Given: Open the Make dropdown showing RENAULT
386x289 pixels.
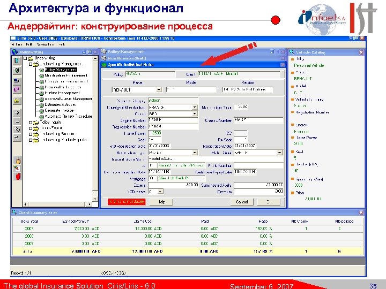Looking at the screenshot, I should [x=159, y=90].
